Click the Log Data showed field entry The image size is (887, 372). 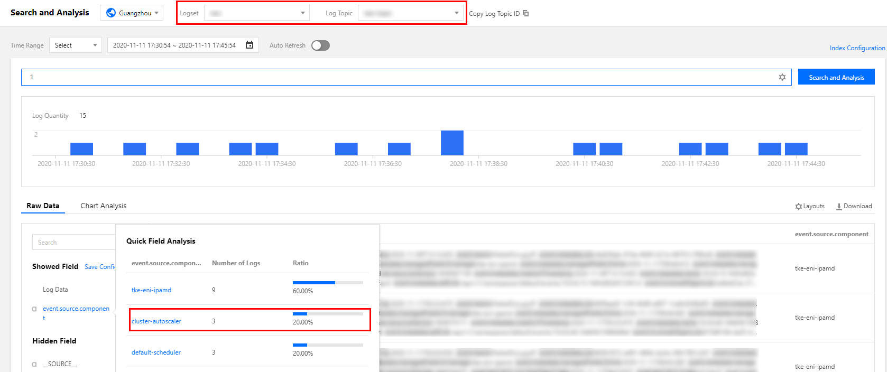[56, 290]
